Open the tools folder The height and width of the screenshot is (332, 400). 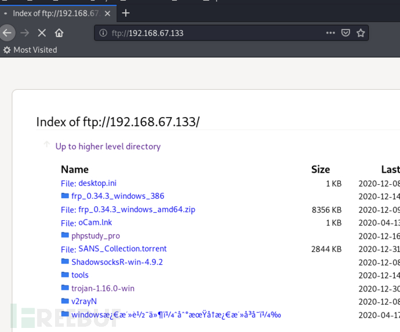[x=80, y=275]
